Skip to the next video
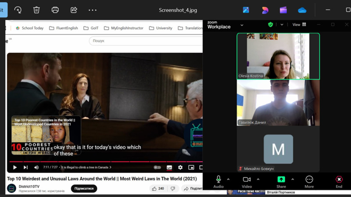This screenshot has width=351, height=197. [25, 167]
